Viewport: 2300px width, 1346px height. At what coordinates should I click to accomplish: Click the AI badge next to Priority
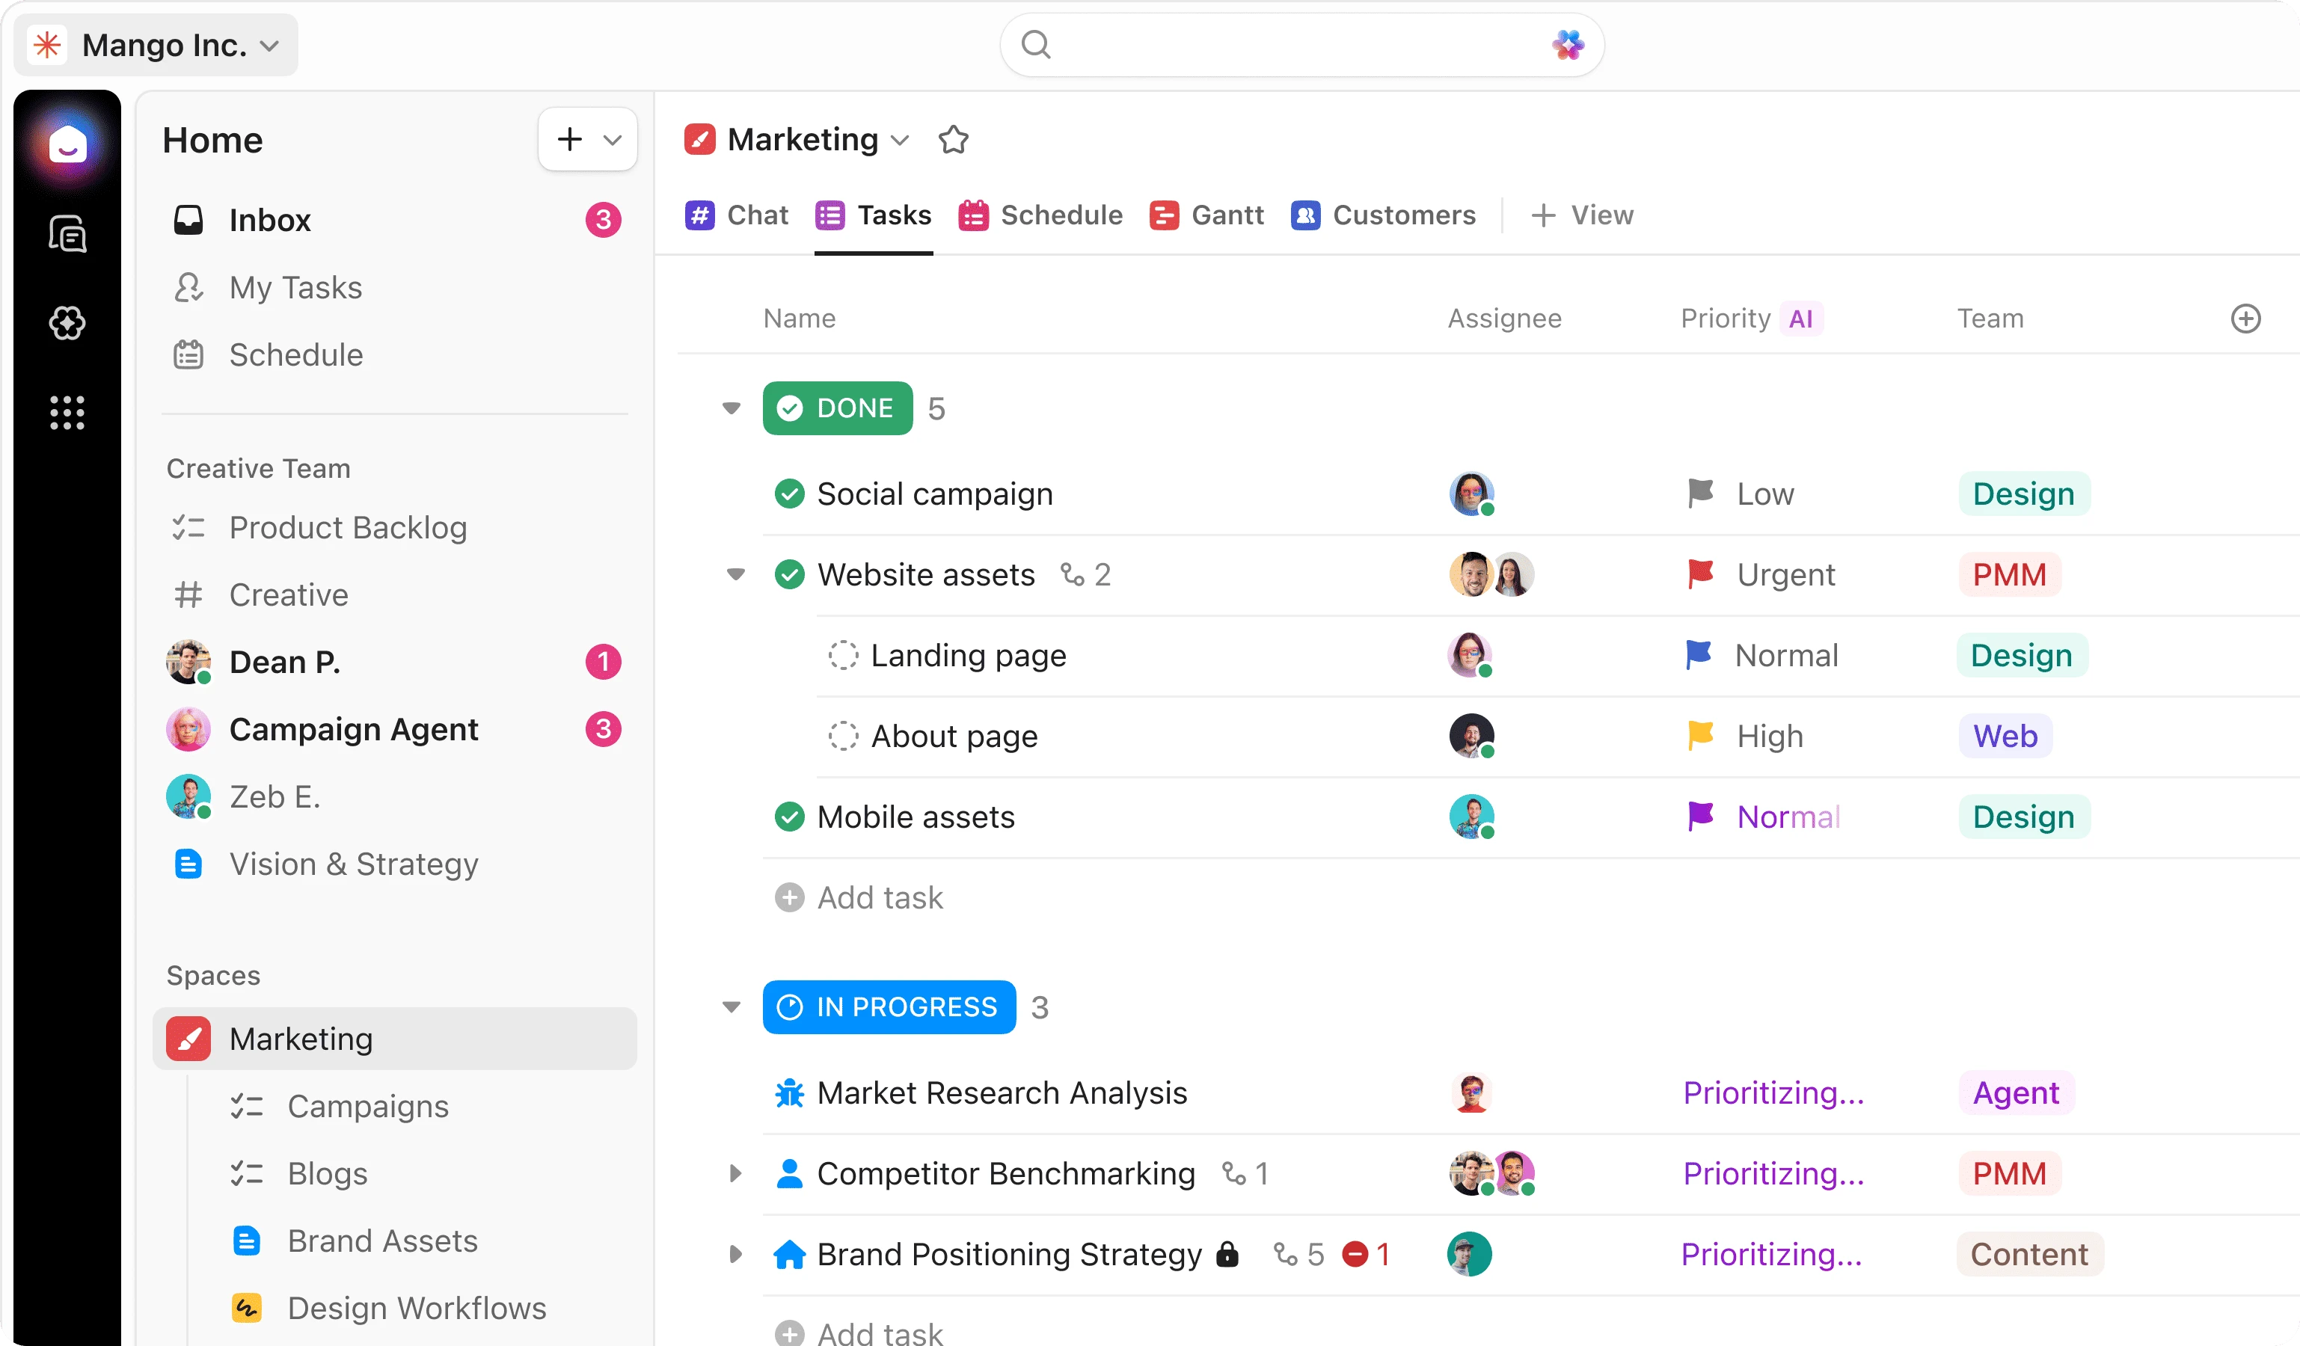pos(1801,319)
